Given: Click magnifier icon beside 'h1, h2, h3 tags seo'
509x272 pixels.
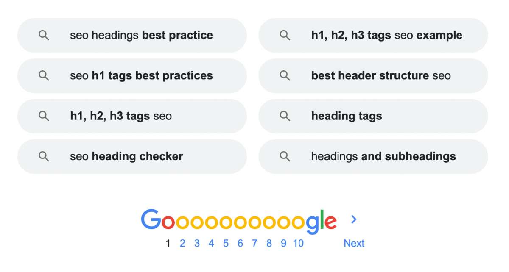Looking at the screenshot, I should (x=44, y=116).
